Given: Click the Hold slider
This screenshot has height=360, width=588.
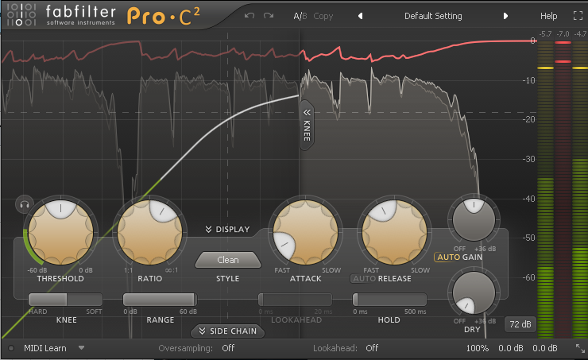Looking at the screenshot, I should tap(389, 300).
